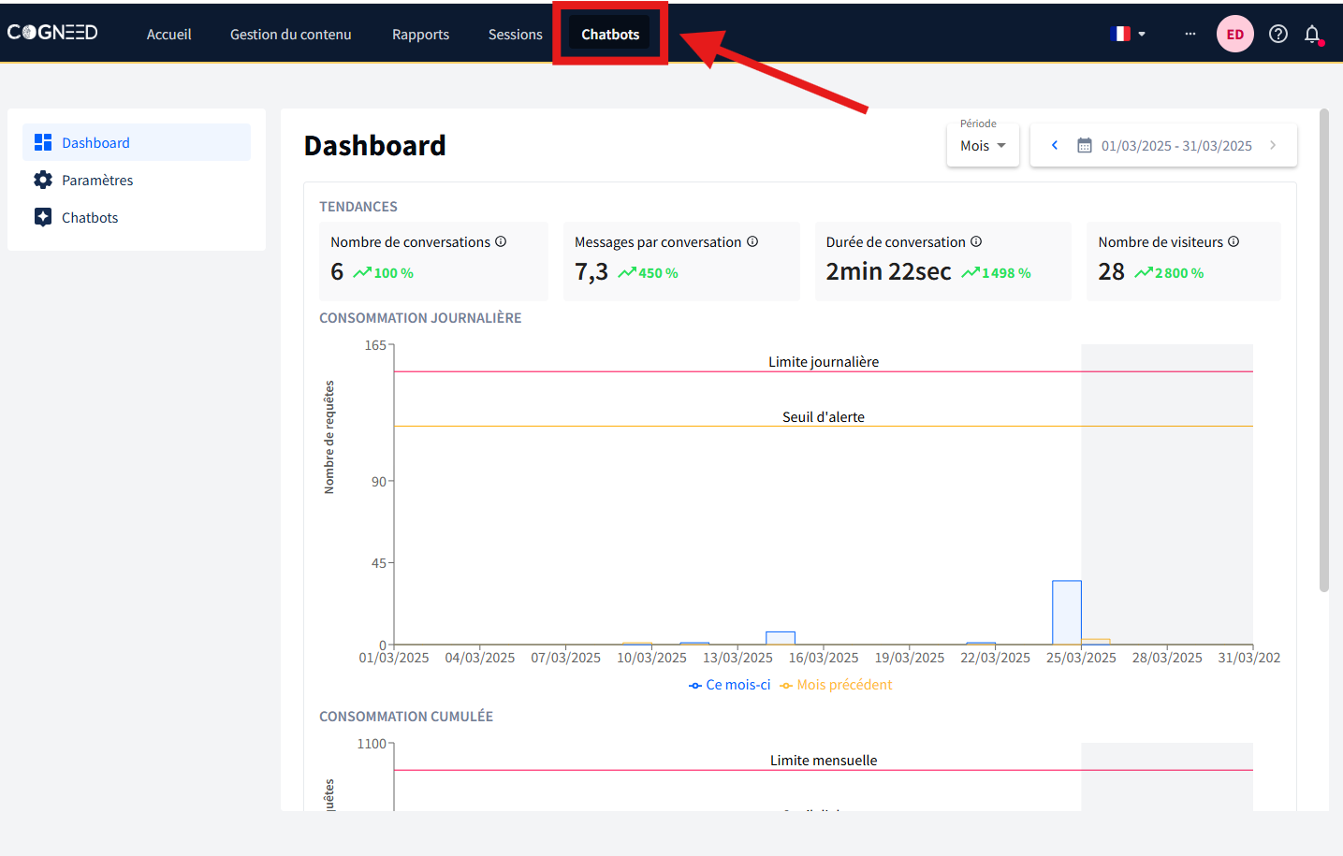
Task: Click info icon beside Nombre de conversations
Action: [x=501, y=241]
